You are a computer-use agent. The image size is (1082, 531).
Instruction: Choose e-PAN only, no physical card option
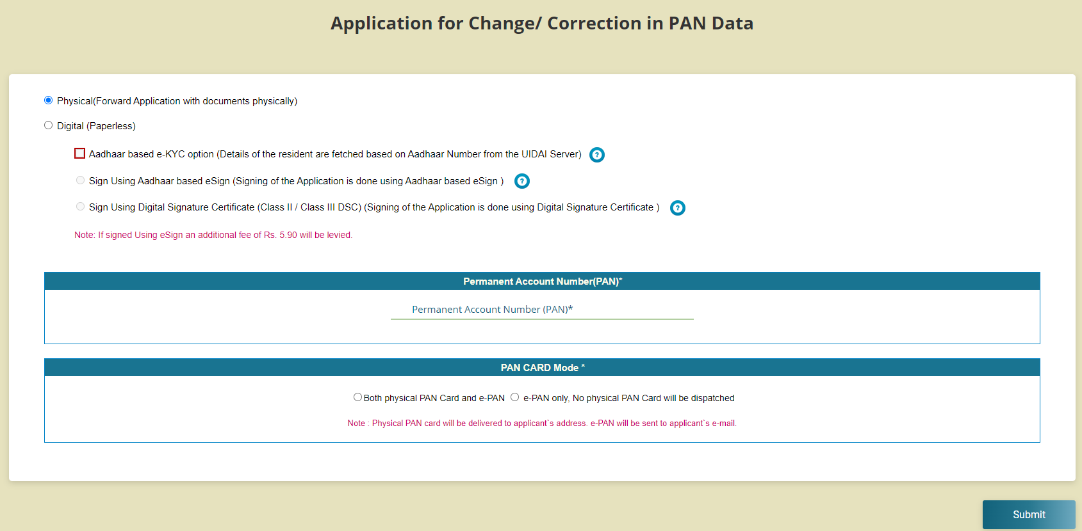click(x=514, y=397)
